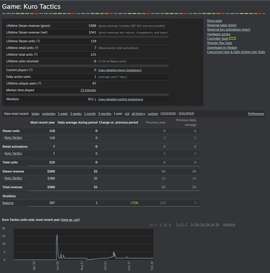
Task: Select the 'yesterday' time range
Action: 49,114
